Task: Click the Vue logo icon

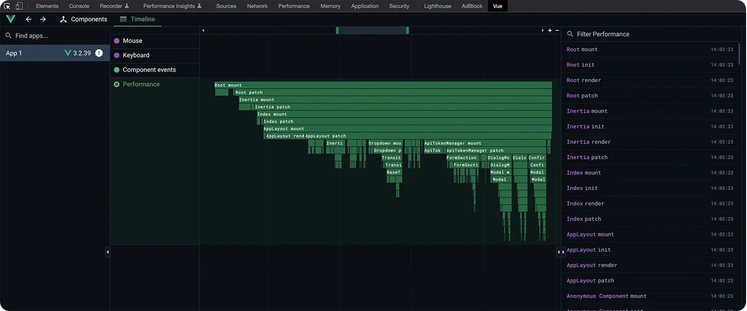Action: tap(11, 19)
